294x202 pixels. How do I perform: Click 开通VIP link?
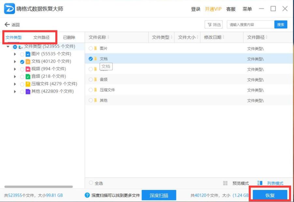[213, 9]
